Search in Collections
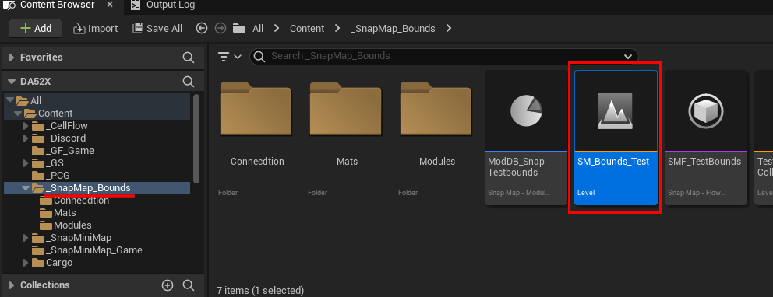Image resolution: width=773 pixels, height=297 pixels. 189,285
